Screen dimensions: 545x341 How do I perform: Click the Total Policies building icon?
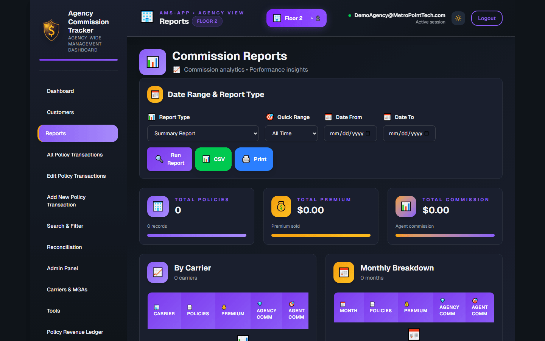point(158,206)
